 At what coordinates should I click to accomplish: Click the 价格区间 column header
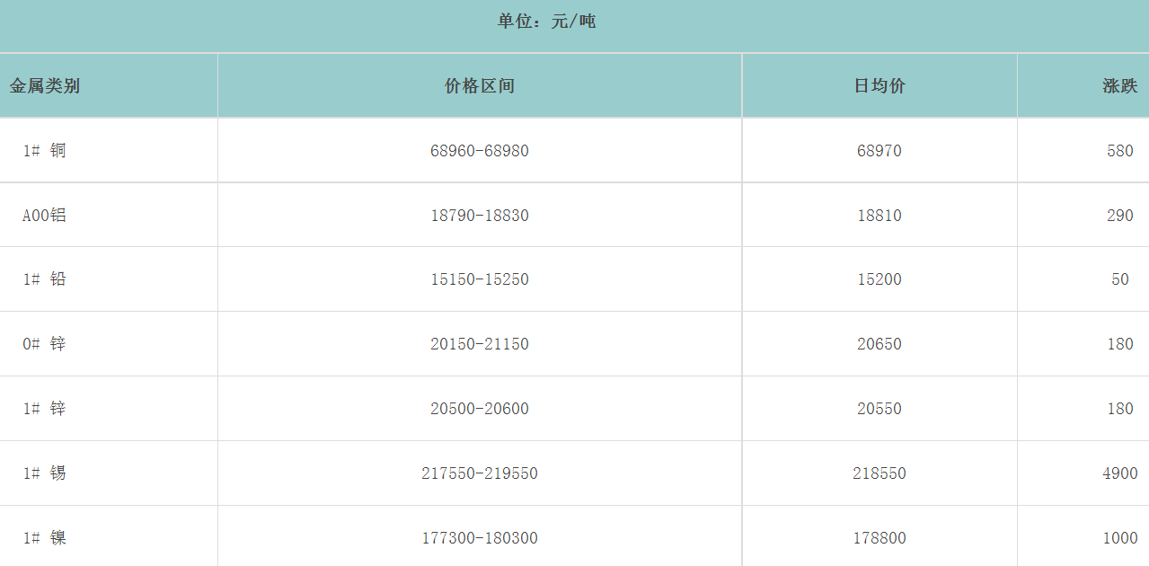click(480, 86)
